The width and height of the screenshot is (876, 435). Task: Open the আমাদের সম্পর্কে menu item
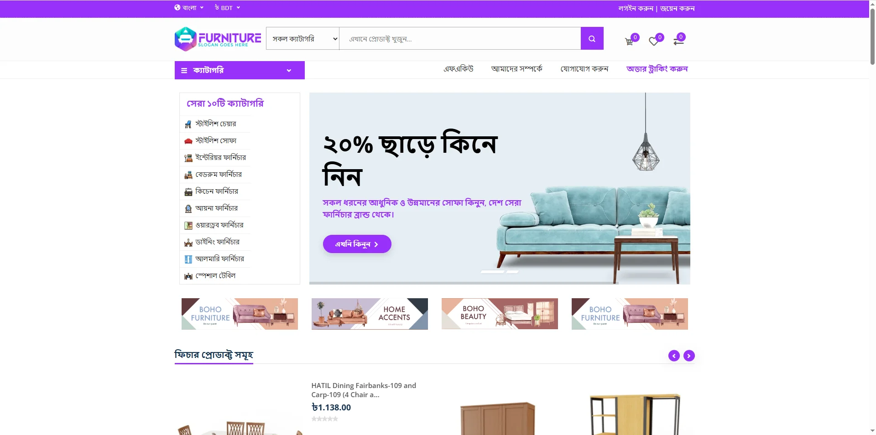[516, 69]
